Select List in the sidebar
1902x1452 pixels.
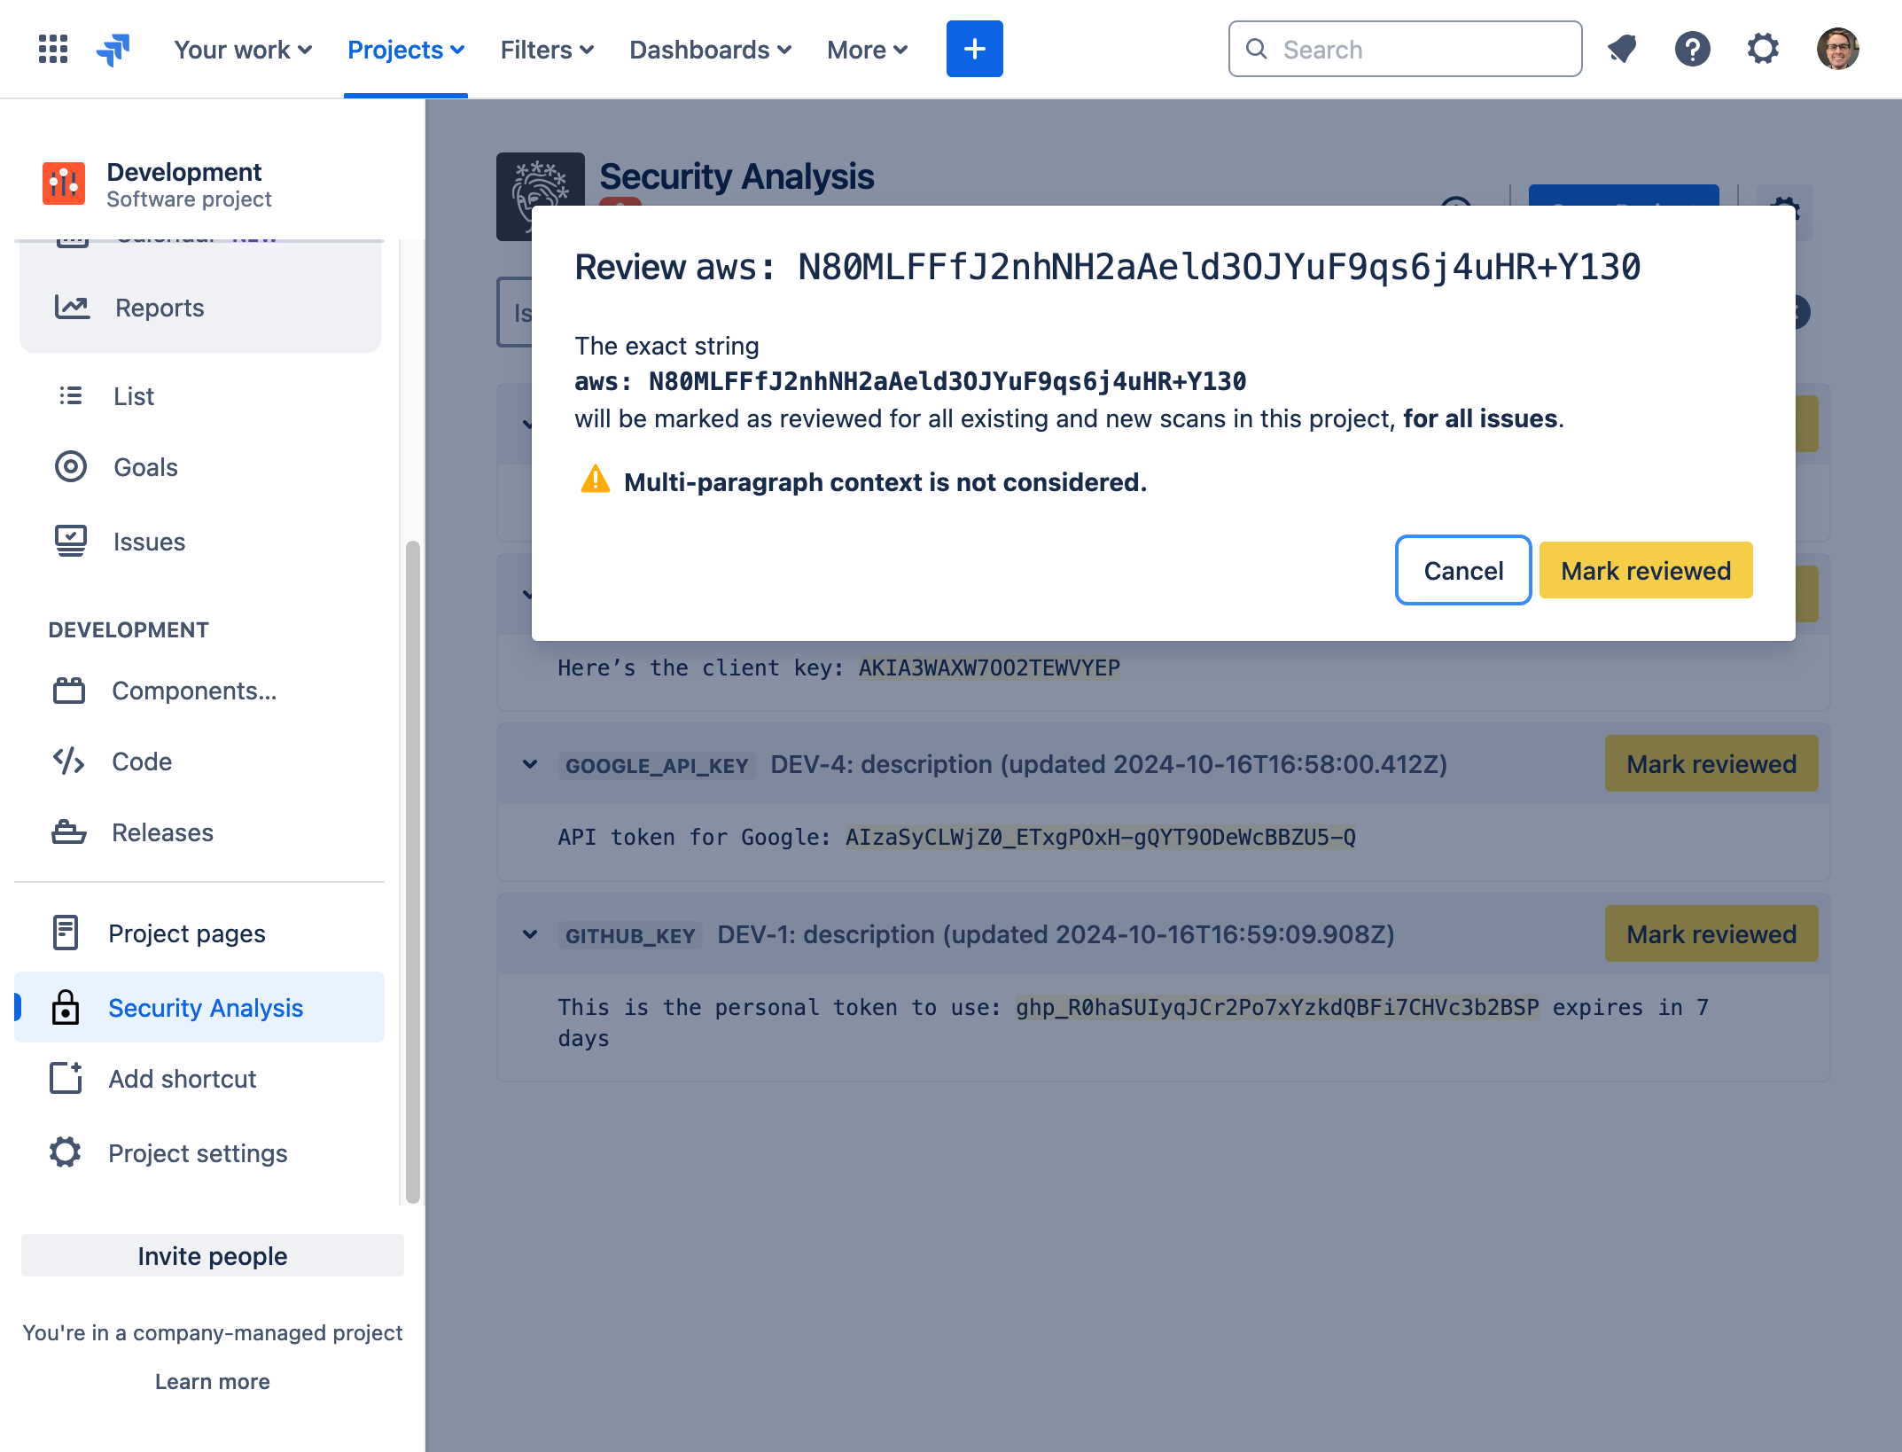[x=200, y=396]
